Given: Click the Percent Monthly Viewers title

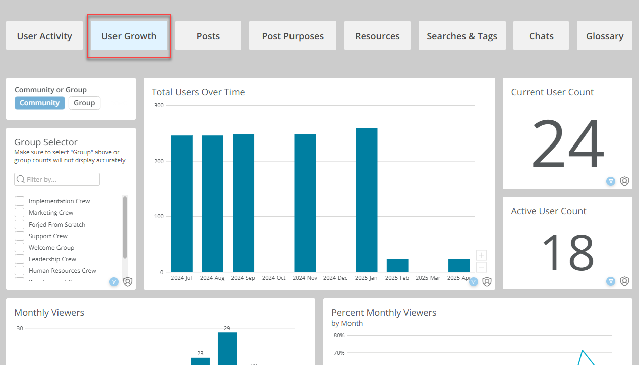Looking at the screenshot, I should (384, 313).
